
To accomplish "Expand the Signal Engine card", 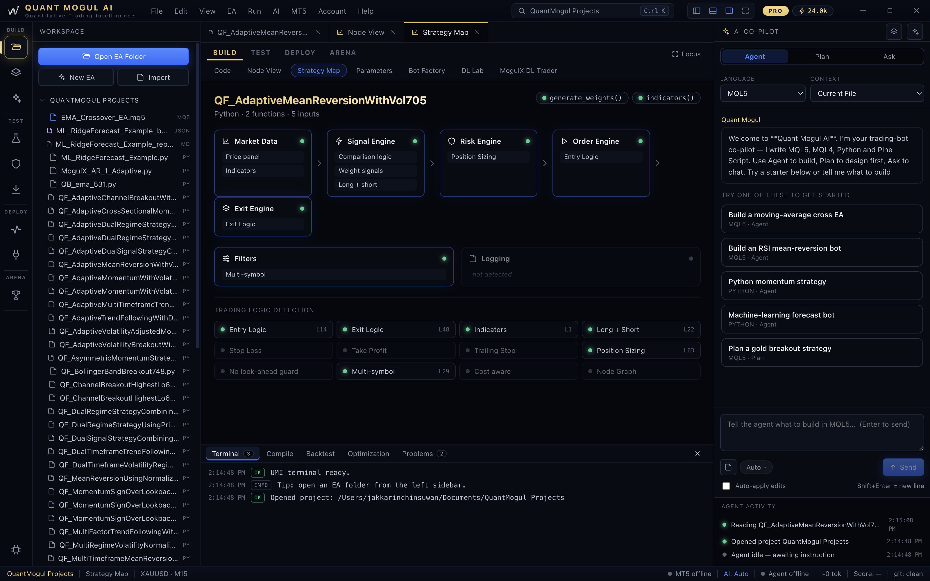I will 375,163.
